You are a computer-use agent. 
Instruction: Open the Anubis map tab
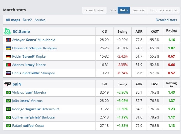pyautogui.click(x=40, y=20)
